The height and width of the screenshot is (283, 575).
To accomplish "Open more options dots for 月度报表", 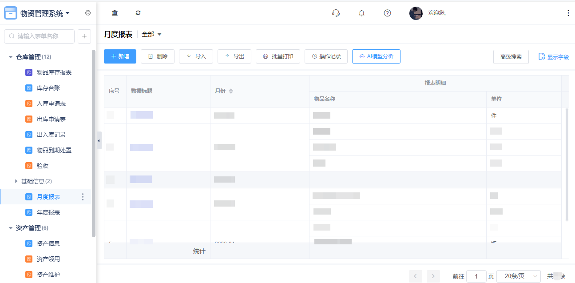I will click(x=83, y=197).
